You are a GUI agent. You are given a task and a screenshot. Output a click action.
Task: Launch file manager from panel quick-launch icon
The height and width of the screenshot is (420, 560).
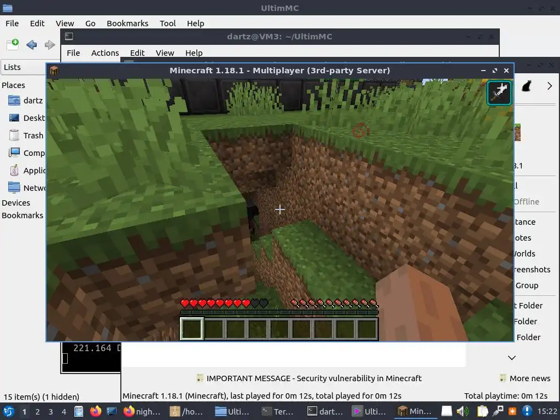coord(79,411)
